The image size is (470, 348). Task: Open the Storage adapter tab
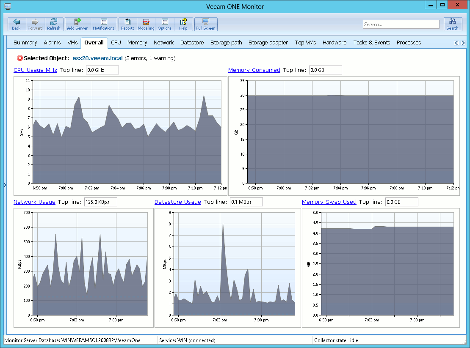(x=268, y=42)
